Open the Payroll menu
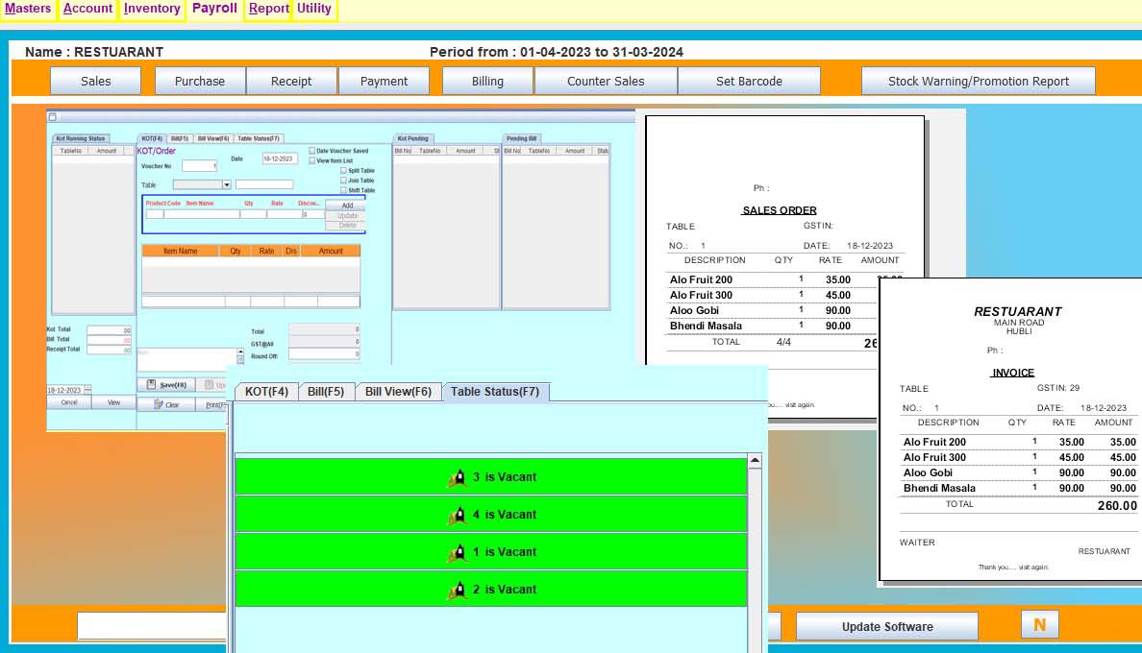The width and height of the screenshot is (1142, 653). [x=214, y=9]
